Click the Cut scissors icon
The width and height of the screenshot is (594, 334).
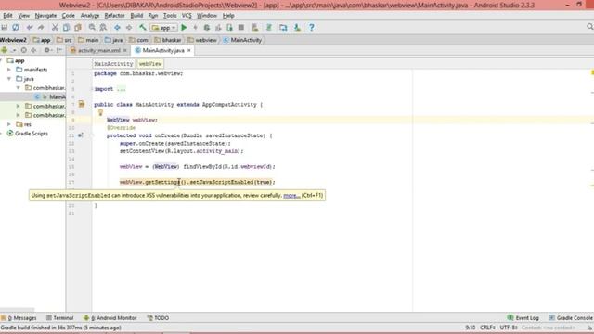coord(55,27)
